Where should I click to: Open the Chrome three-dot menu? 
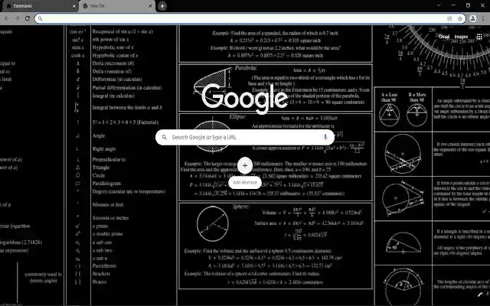point(483,18)
